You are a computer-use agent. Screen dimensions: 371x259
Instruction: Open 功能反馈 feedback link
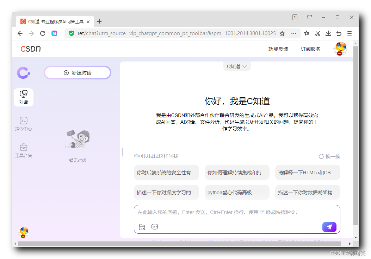[278, 49]
